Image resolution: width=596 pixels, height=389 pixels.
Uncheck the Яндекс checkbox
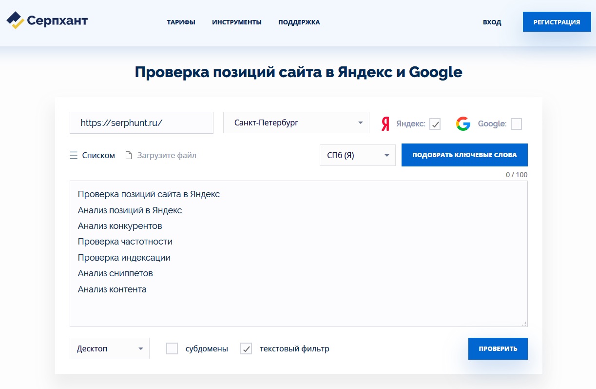click(x=435, y=124)
